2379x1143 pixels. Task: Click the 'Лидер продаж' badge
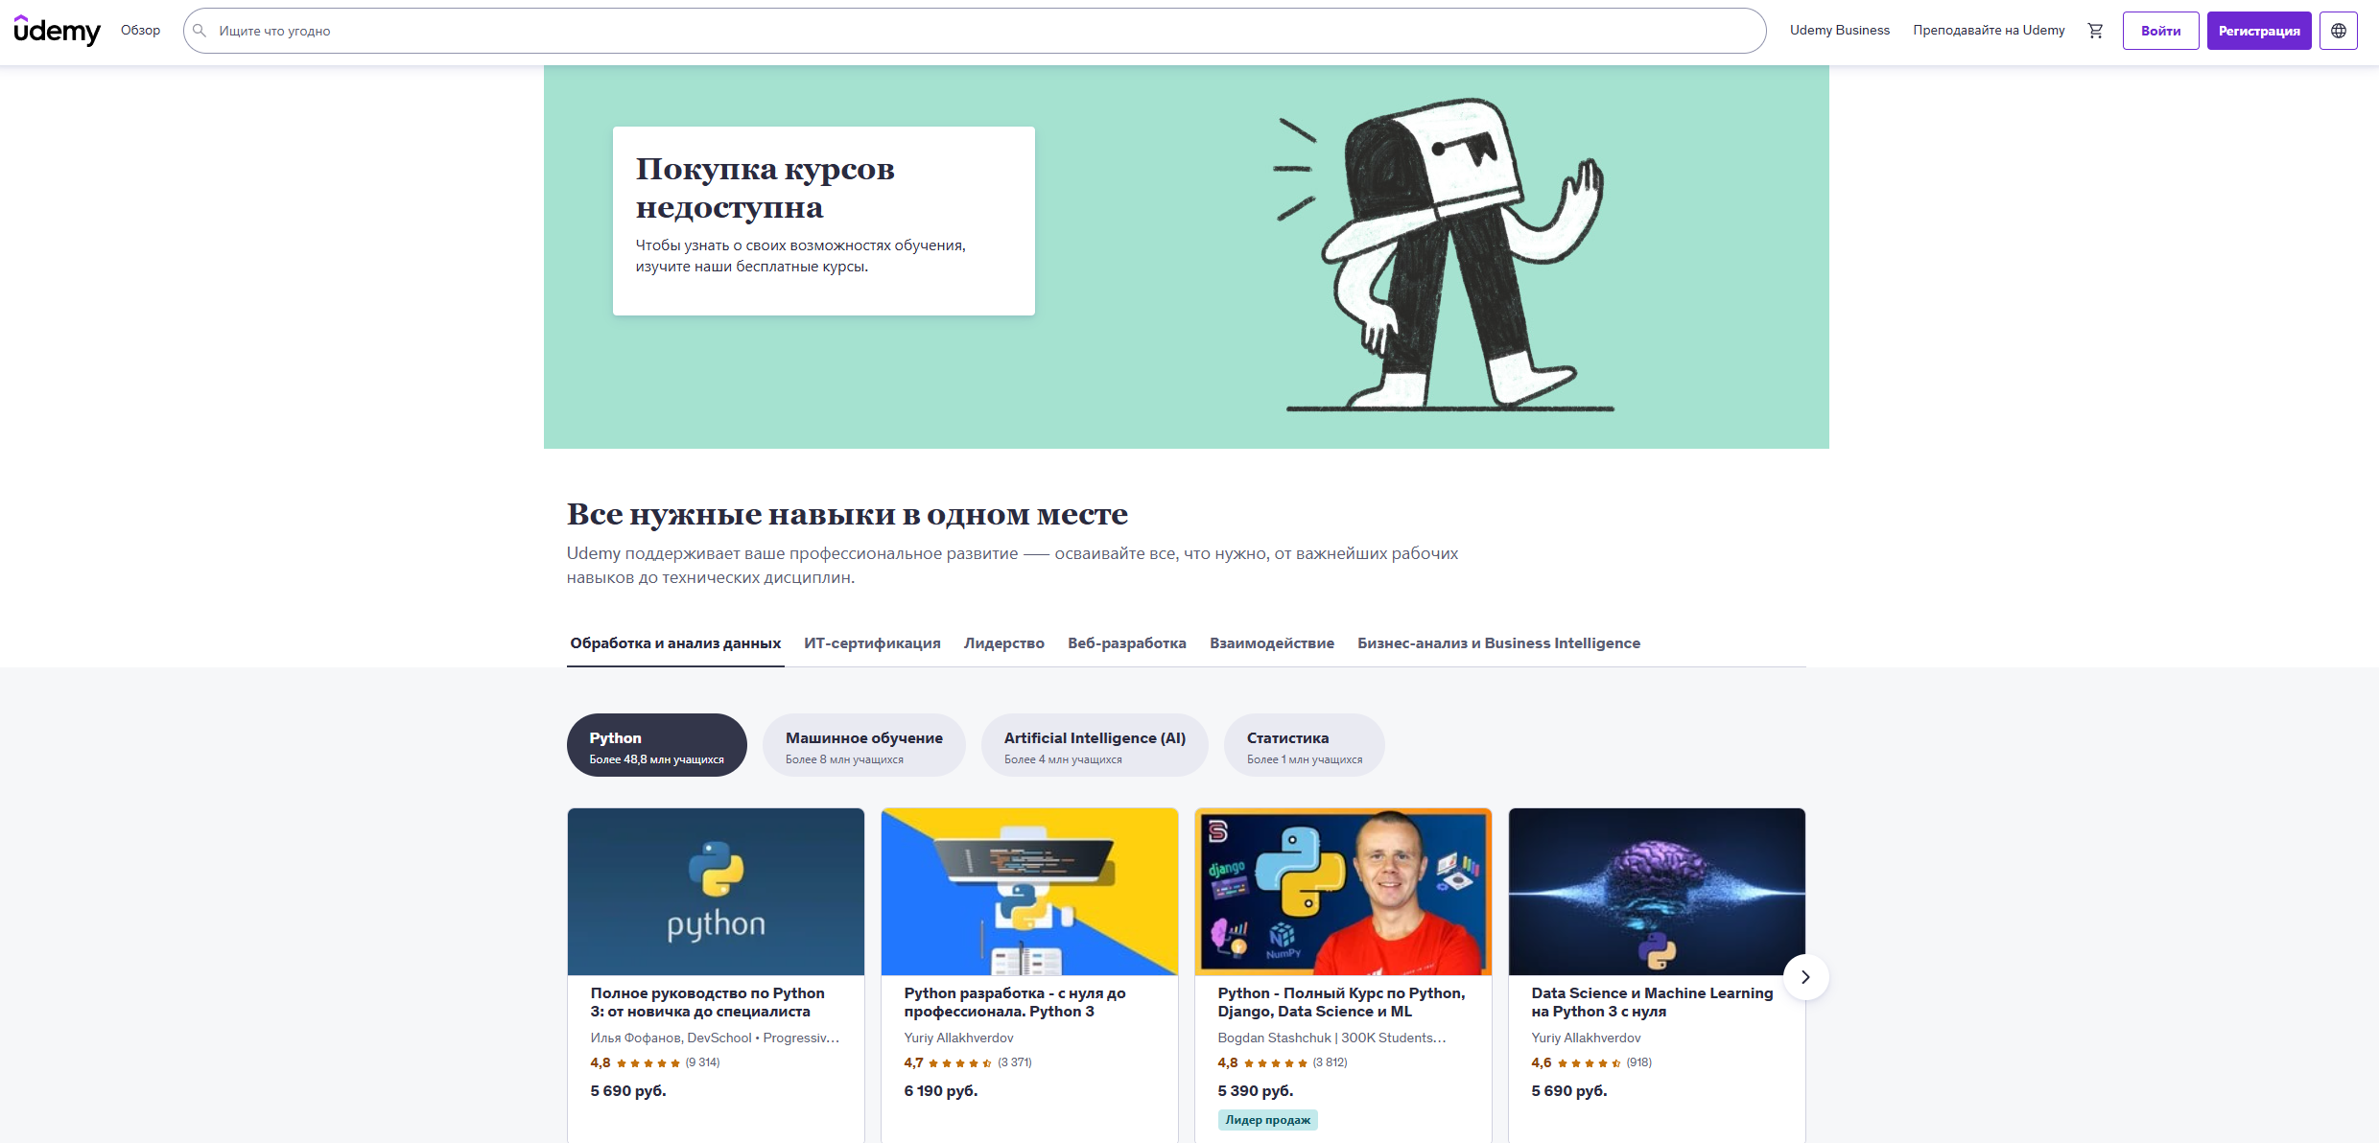point(1267,1120)
